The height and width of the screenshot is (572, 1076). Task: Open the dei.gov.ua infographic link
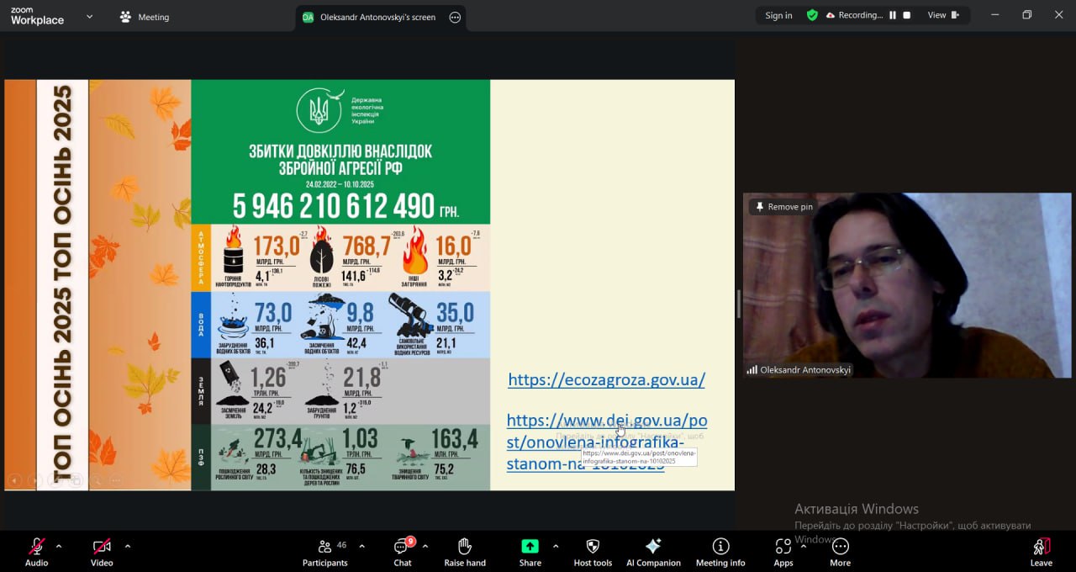pyautogui.click(x=606, y=442)
